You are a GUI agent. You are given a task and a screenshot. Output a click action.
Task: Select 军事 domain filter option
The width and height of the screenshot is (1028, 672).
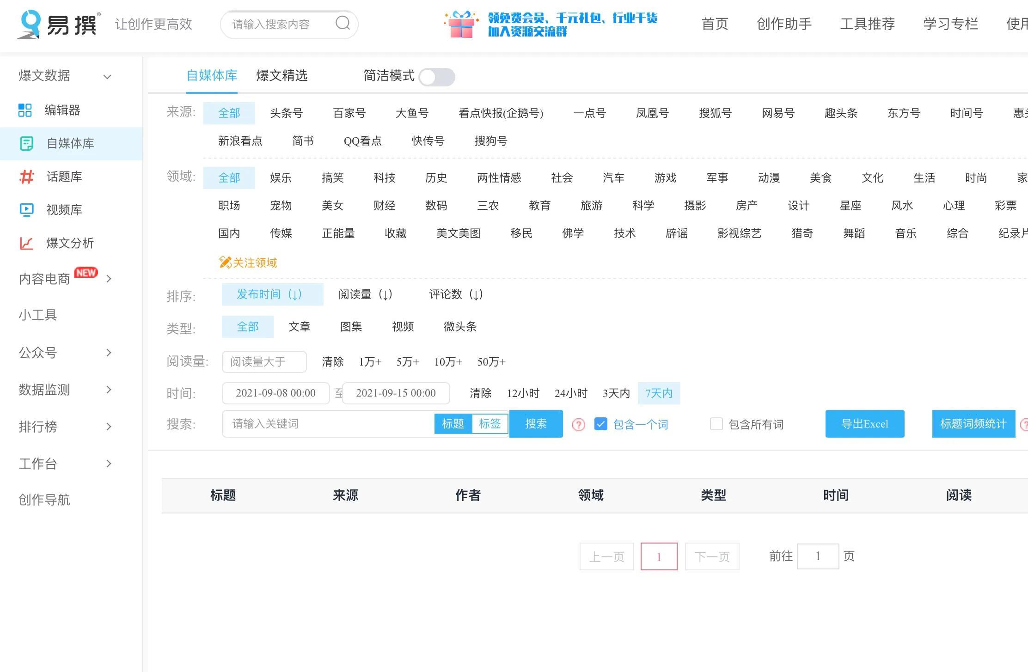(x=716, y=178)
